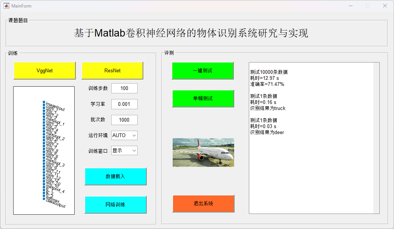
Task: Click the 单幅测试 button
Action: 203,98
